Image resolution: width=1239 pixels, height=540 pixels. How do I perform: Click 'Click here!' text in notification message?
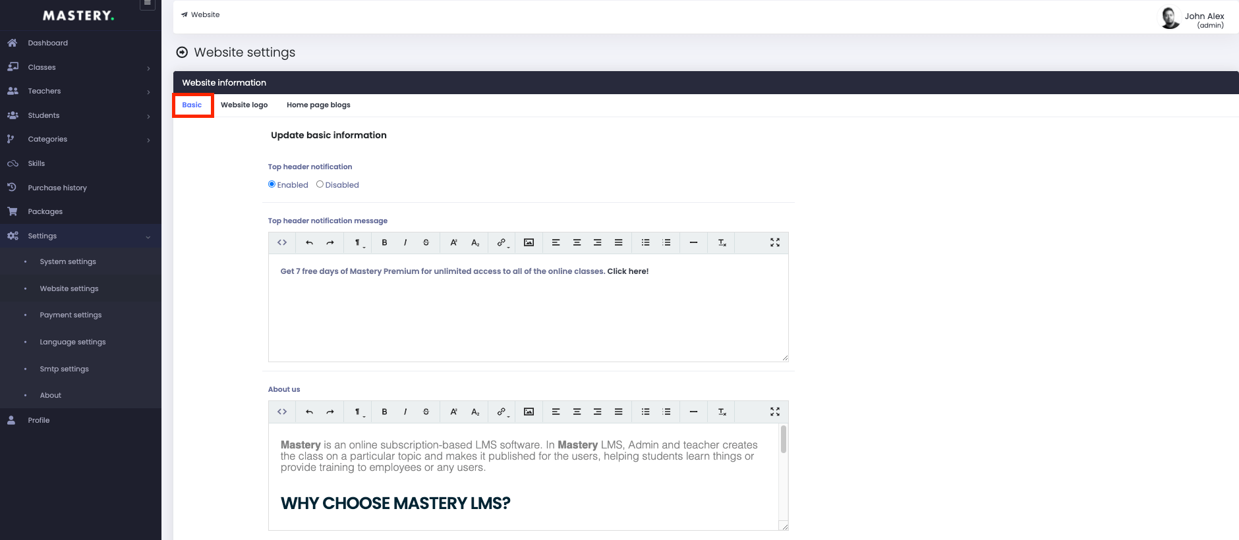pyautogui.click(x=628, y=271)
